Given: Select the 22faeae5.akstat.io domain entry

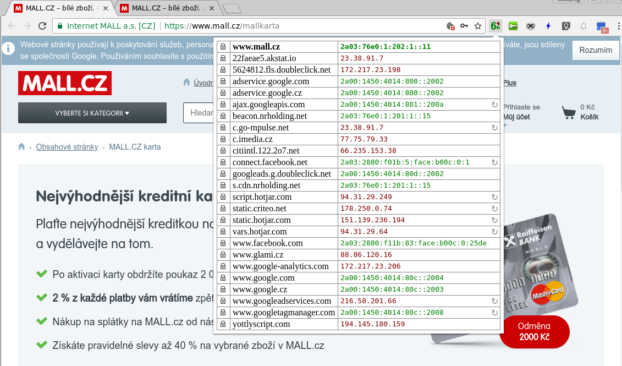Looking at the screenshot, I should 264,58.
